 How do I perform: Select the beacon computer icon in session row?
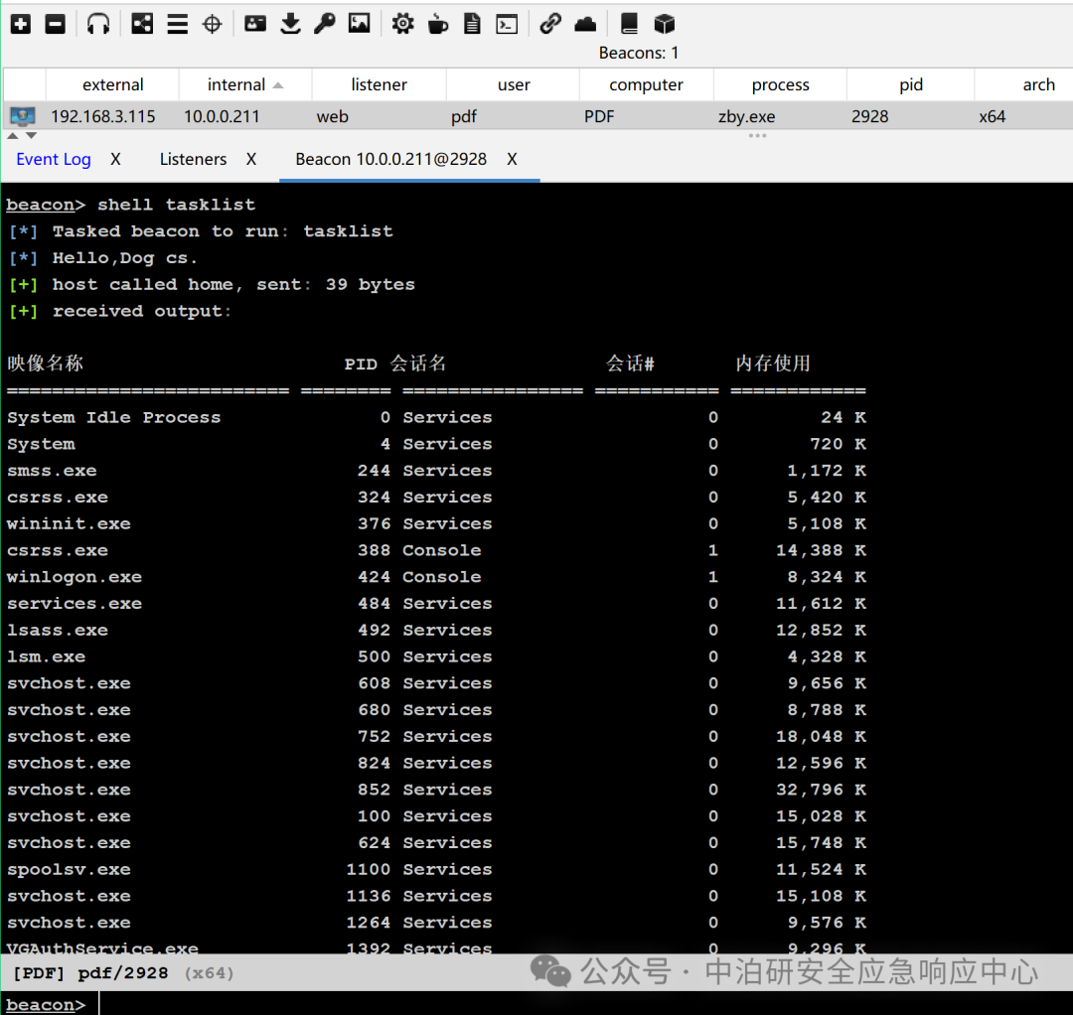(23, 116)
